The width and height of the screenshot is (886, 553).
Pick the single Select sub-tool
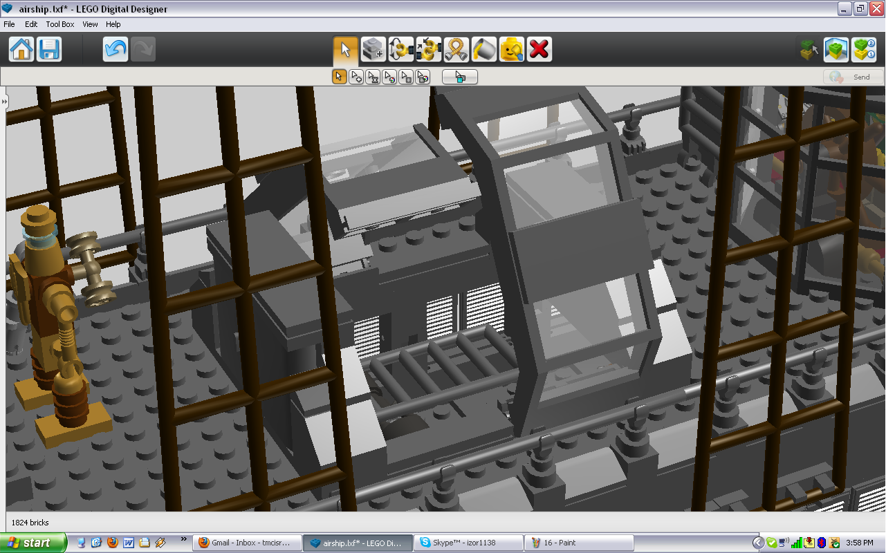pyautogui.click(x=340, y=77)
